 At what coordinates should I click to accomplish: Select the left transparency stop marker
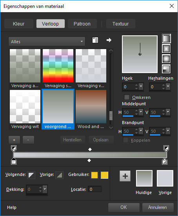click(14, 148)
